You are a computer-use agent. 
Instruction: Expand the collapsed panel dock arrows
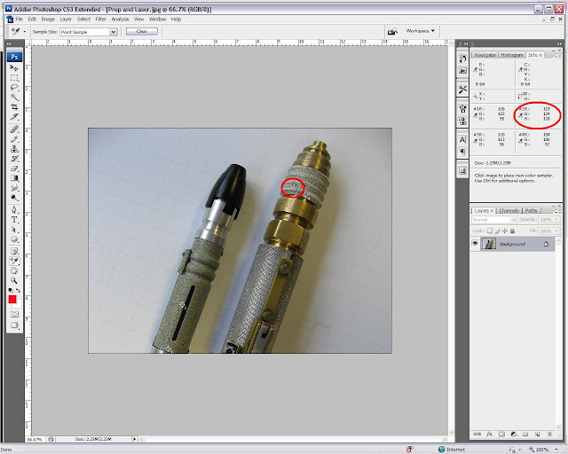click(466, 43)
